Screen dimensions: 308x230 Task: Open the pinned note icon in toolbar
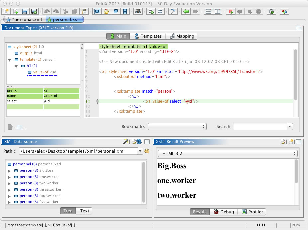click(x=106, y=11)
